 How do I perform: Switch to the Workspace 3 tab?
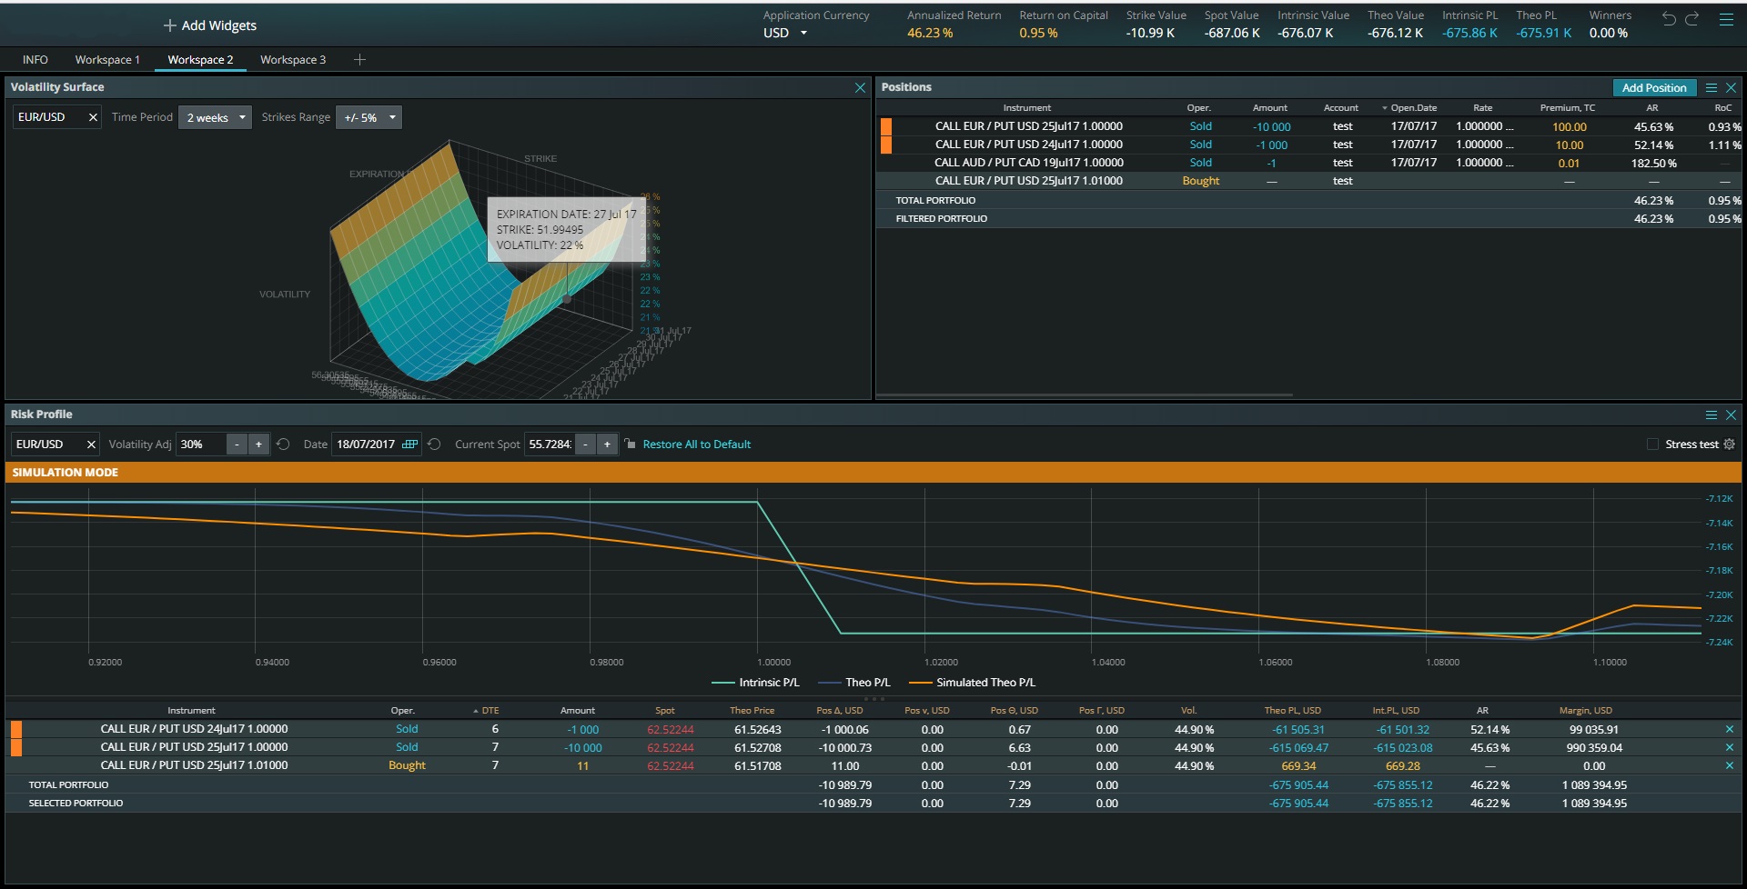[x=292, y=60]
